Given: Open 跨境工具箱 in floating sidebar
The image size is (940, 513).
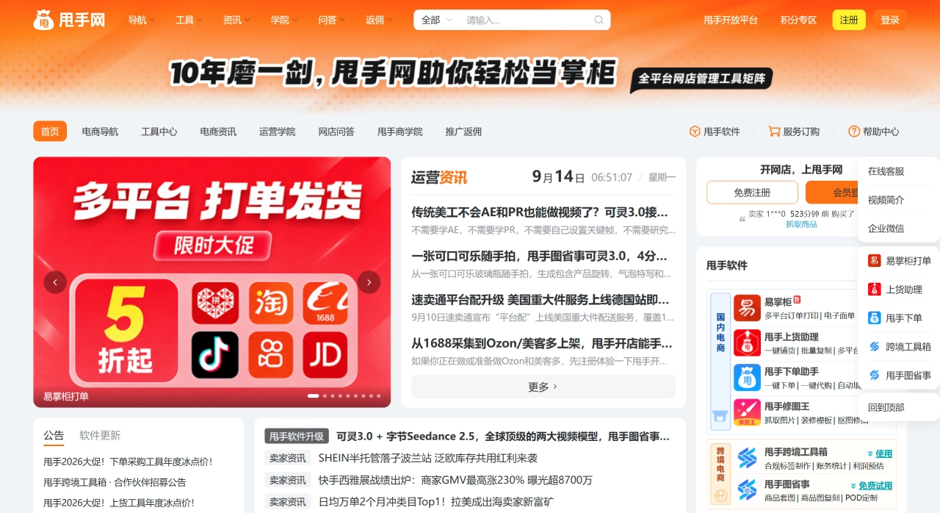Looking at the screenshot, I should [899, 347].
